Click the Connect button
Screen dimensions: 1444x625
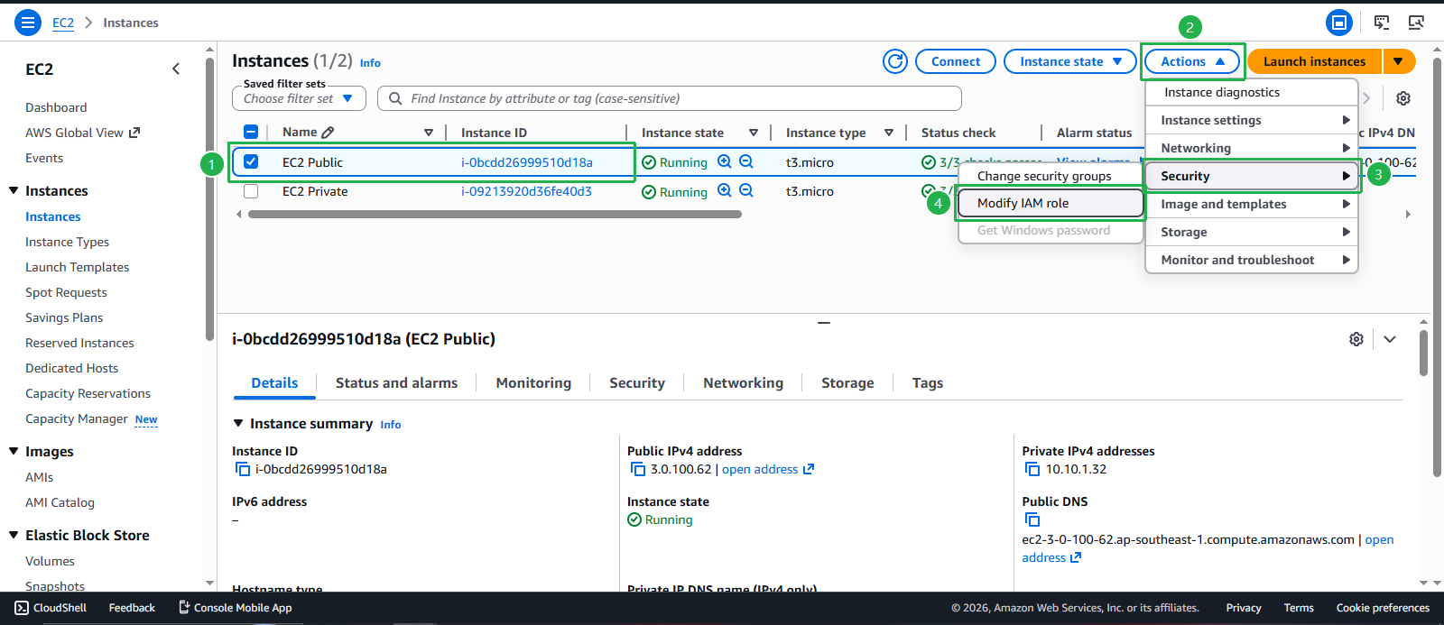(x=956, y=61)
